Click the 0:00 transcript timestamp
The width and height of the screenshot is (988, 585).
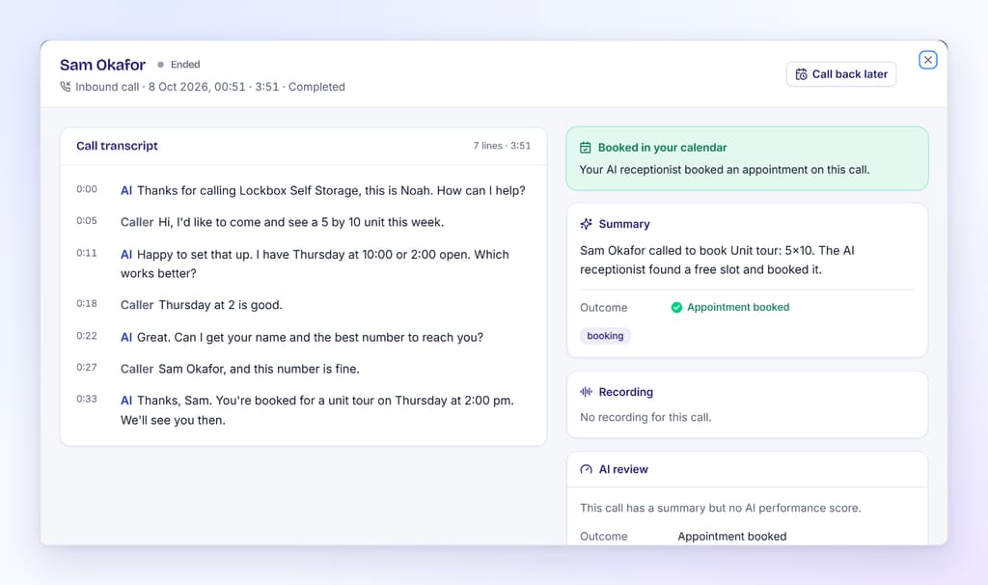(x=87, y=189)
